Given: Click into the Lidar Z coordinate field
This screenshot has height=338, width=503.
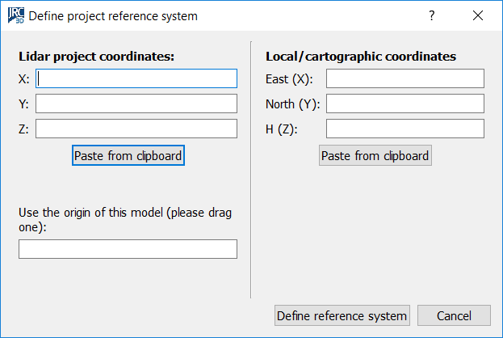Looking at the screenshot, I should tap(136, 129).
